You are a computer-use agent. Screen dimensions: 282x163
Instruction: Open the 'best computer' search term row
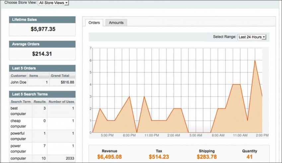click(x=42, y=111)
